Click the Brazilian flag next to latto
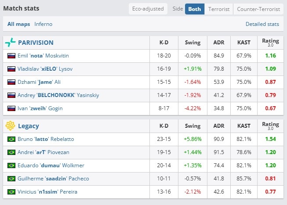287x205 pixels. click(11, 139)
